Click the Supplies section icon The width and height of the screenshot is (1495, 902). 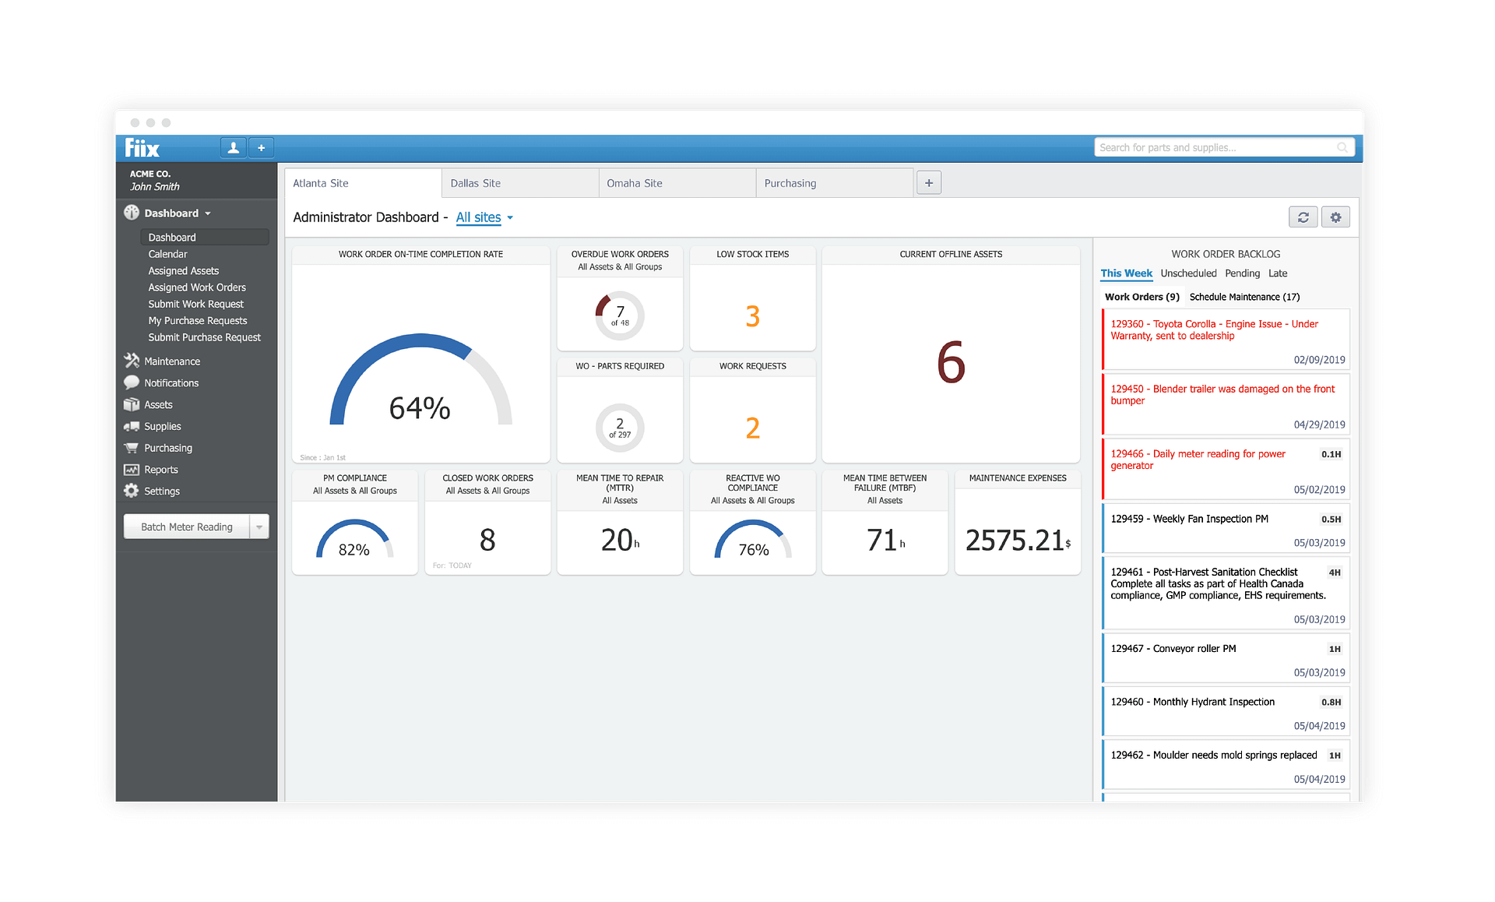tap(129, 425)
